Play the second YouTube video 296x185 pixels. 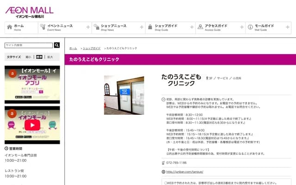coord(32,125)
